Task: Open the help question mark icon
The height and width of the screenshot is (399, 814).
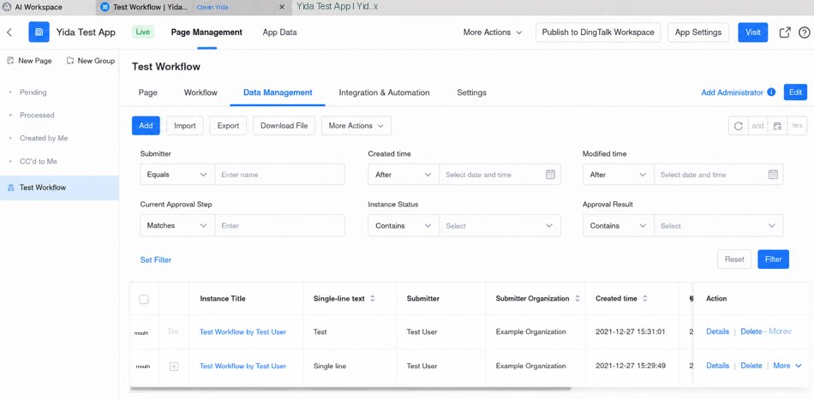Action: point(804,33)
